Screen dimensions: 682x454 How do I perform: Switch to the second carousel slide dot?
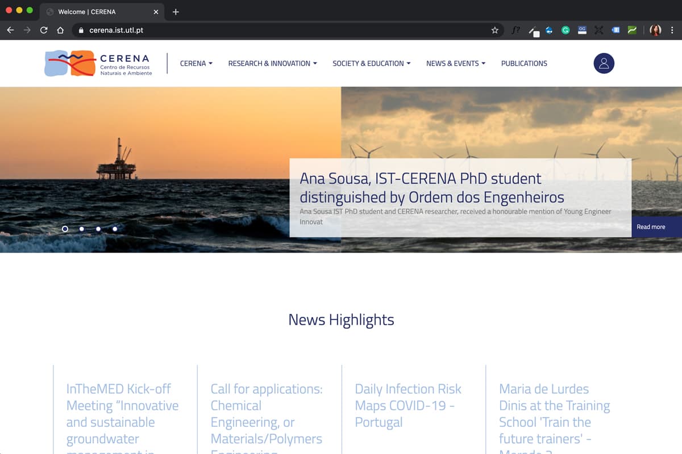click(x=82, y=229)
